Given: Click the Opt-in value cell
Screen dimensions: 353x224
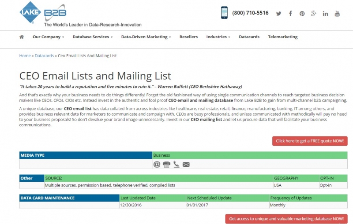Looking at the screenshot, I should 333,185.
